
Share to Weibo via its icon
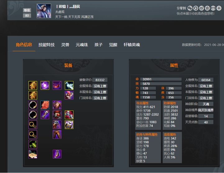point(201,8)
